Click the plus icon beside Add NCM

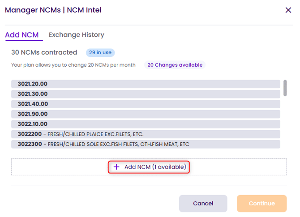pyautogui.click(x=116, y=167)
